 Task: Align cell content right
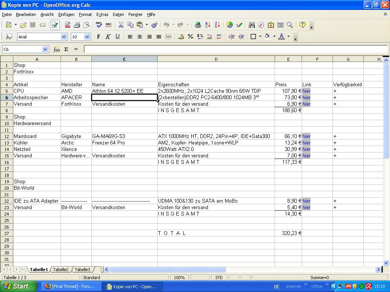149,37
